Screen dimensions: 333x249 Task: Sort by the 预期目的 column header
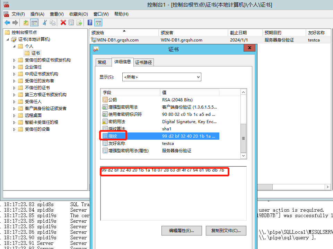(284, 33)
